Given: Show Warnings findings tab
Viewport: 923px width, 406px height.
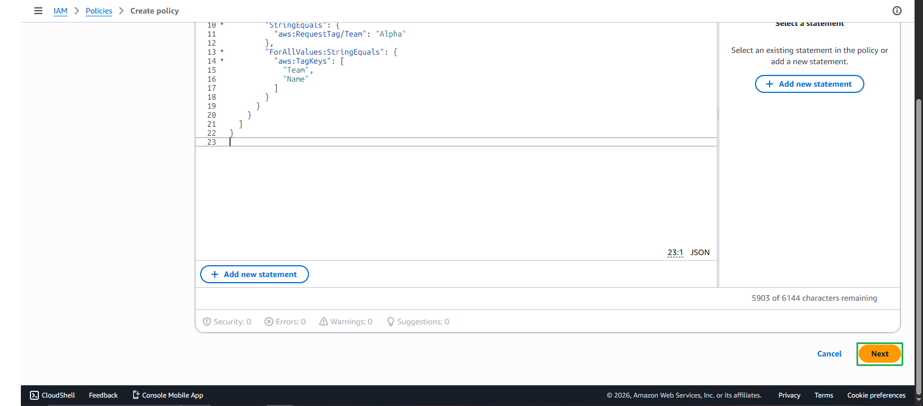Looking at the screenshot, I should coord(346,322).
